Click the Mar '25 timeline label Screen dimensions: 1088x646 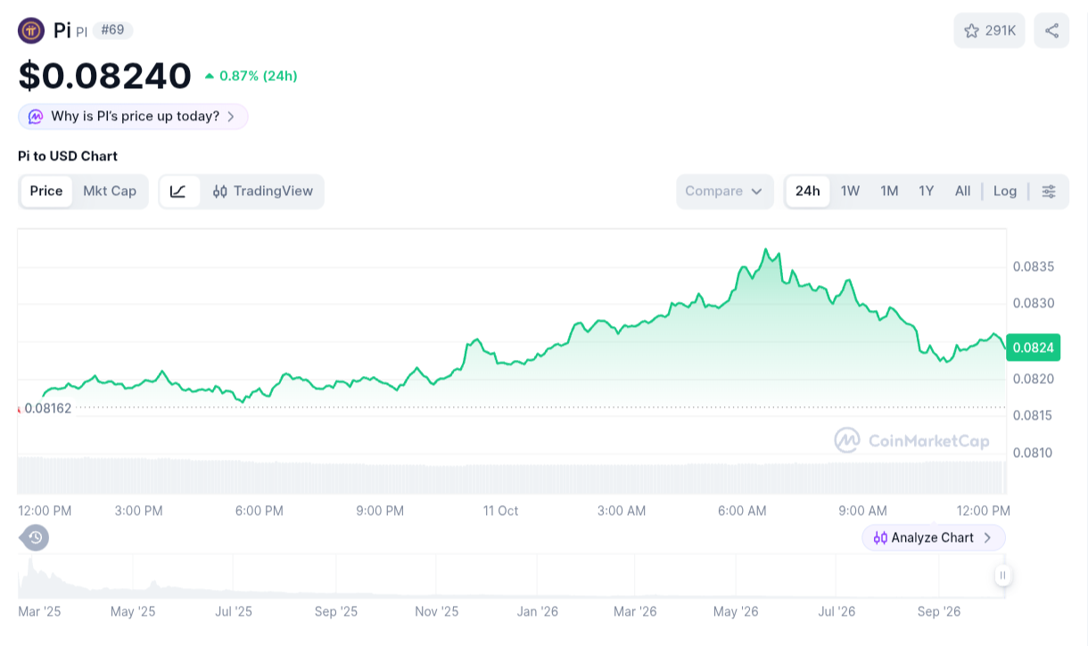tap(39, 612)
